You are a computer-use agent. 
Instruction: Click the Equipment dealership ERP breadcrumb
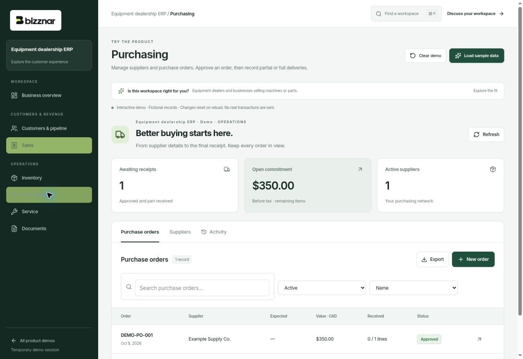coord(139,14)
